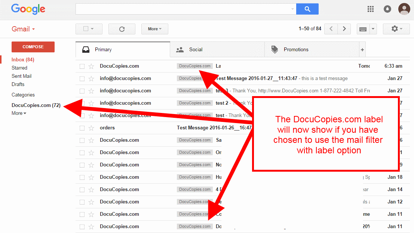Open the DocuCopies.com label in sidebar
The height and width of the screenshot is (233, 414).
(36, 105)
